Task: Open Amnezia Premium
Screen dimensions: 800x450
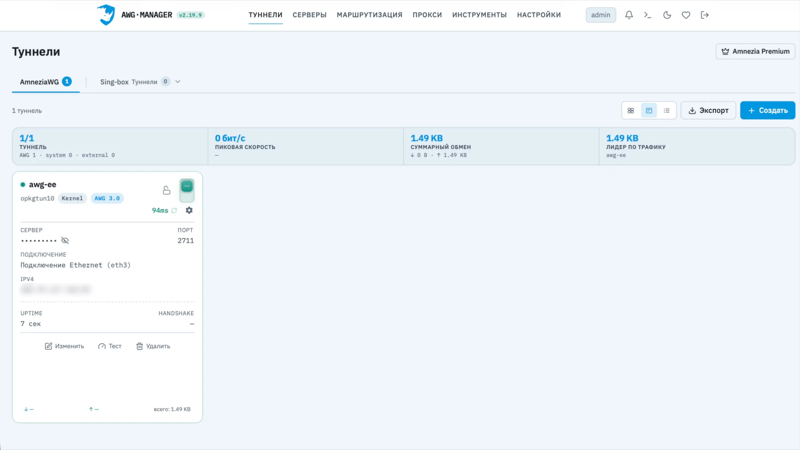Action: click(755, 51)
